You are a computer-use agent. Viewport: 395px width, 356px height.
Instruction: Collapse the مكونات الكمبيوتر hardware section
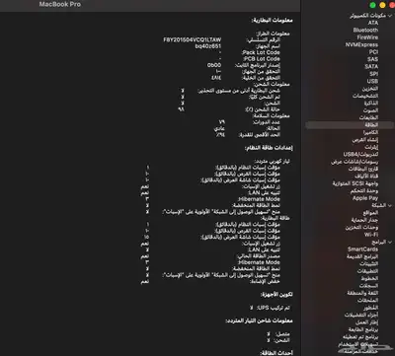[x=390, y=16]
